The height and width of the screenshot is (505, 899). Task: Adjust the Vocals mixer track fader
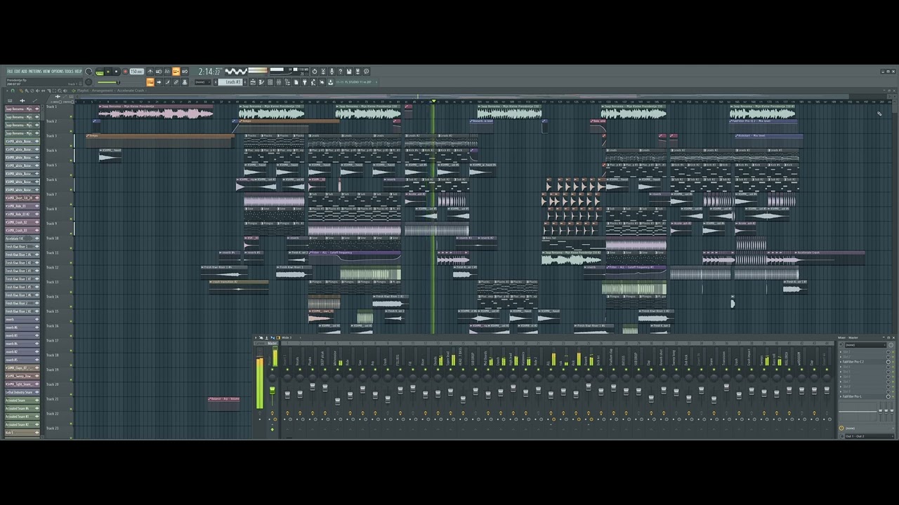[300, 394]
